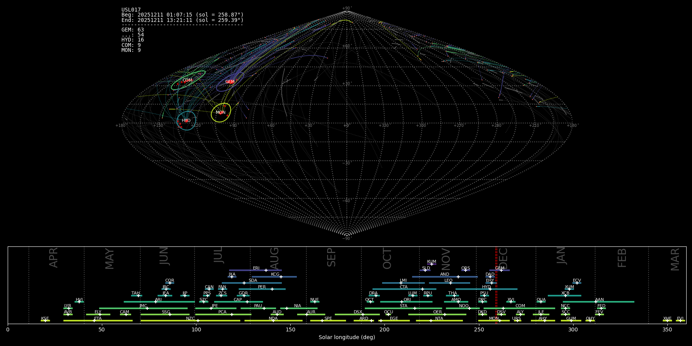Click the '...: 54' sporadic count line
The height and width of the screenshot is (346, 692).
click(x=133, y=35)
